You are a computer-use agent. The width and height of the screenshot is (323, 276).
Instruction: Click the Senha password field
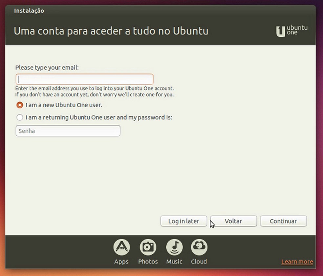pyautogui.click(x=68, y=131)
